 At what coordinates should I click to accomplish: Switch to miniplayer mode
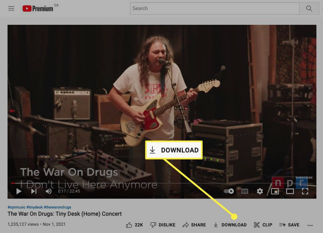pos(275,191)
